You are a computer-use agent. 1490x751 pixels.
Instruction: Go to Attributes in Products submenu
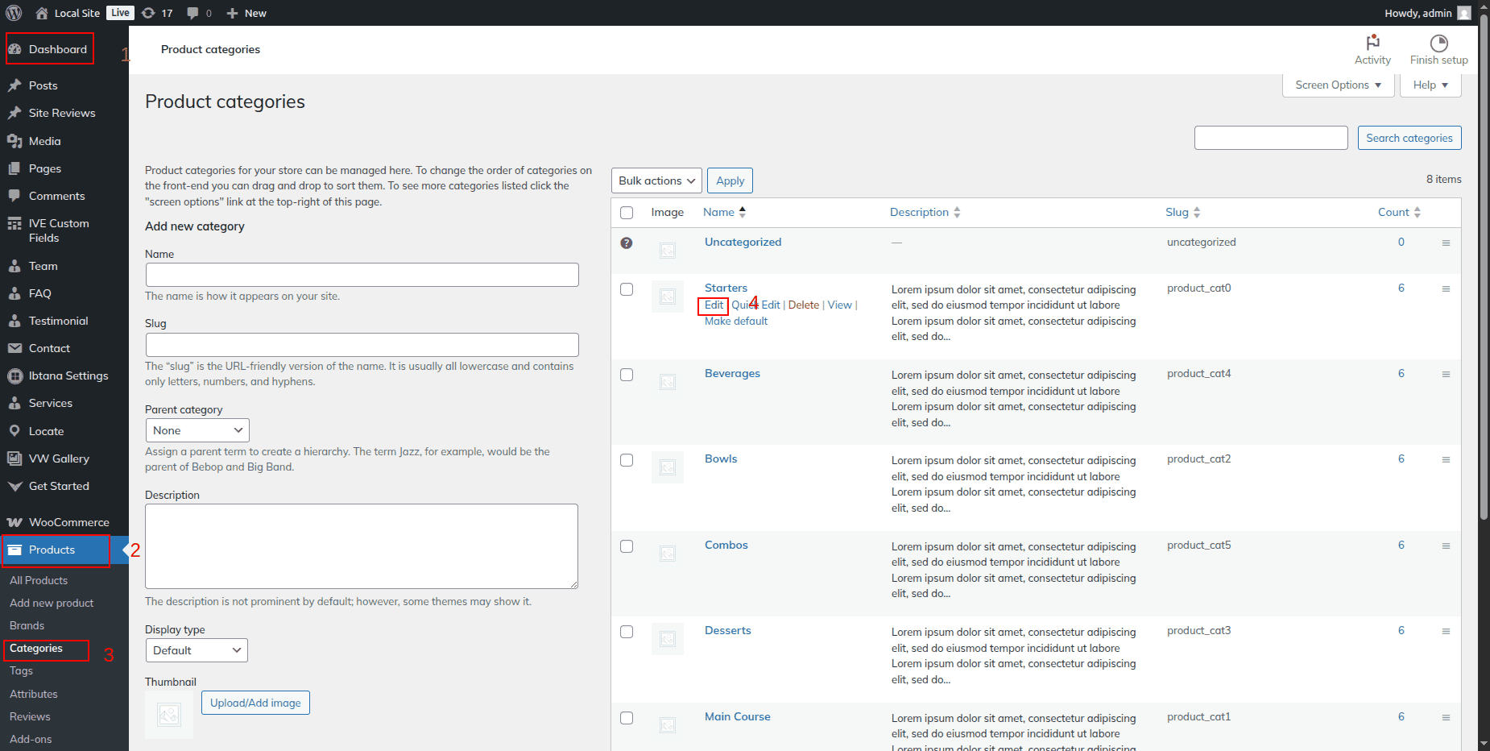click(x=34, y=694)
